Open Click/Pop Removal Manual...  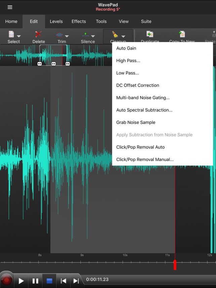163,159
